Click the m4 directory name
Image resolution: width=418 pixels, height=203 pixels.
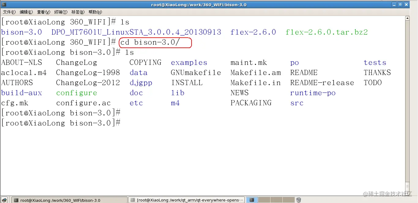point(175,103)
